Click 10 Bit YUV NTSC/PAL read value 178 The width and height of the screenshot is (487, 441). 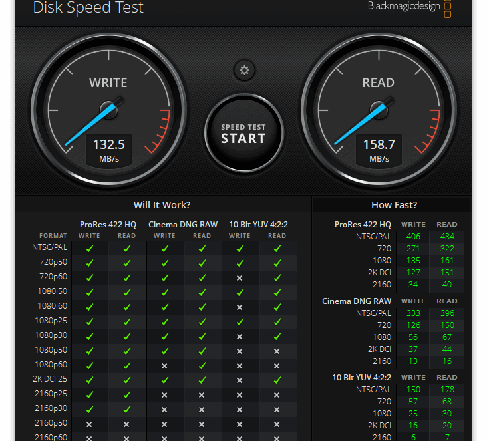[x=447, y=389]
